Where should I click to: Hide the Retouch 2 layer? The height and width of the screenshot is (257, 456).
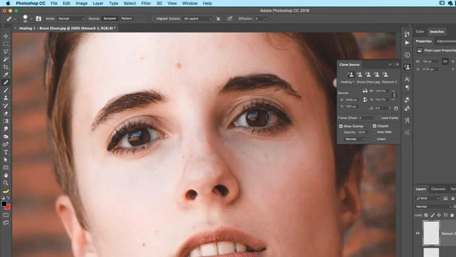click(x=418, y=233)
